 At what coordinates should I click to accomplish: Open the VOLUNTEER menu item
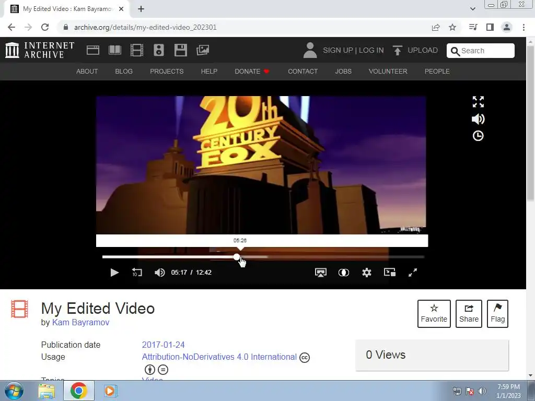388,71
